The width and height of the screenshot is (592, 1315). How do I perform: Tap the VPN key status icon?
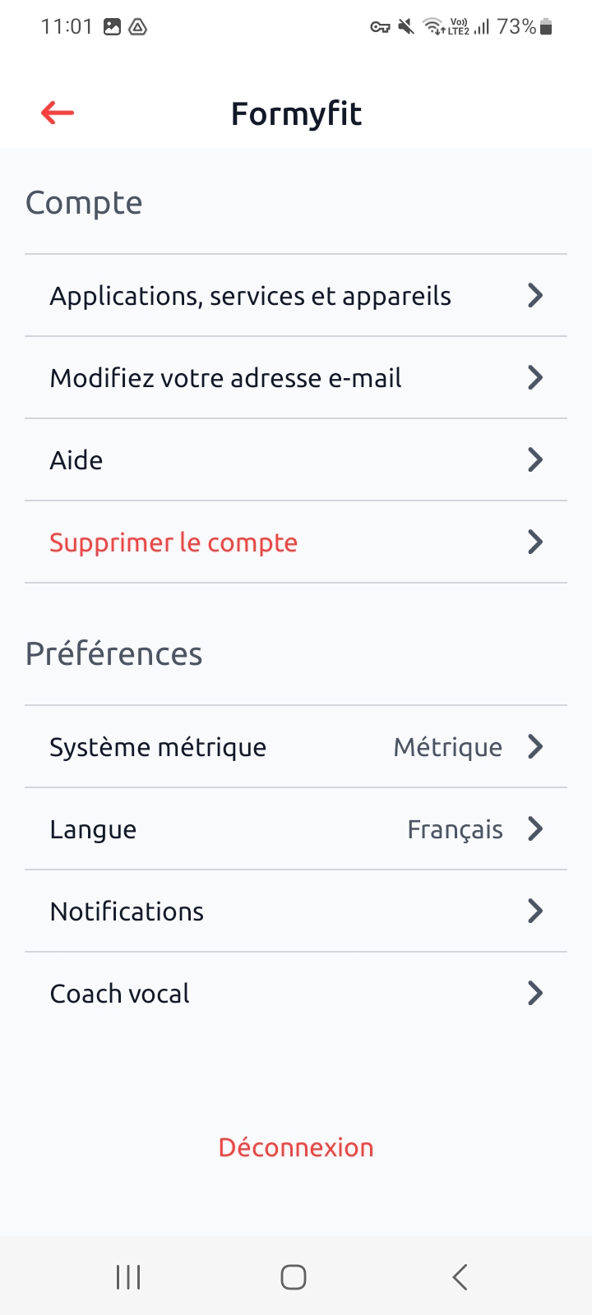tap(379, 27)
